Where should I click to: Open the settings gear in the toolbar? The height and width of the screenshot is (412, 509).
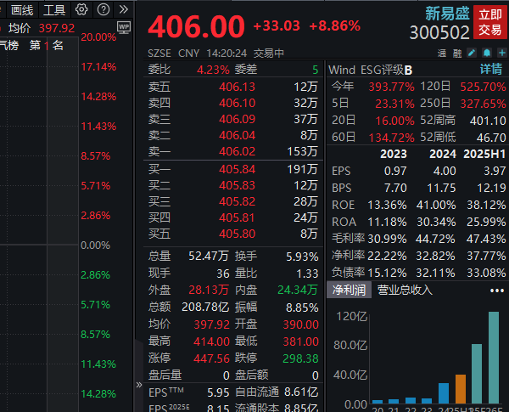(x=81, y=9)
